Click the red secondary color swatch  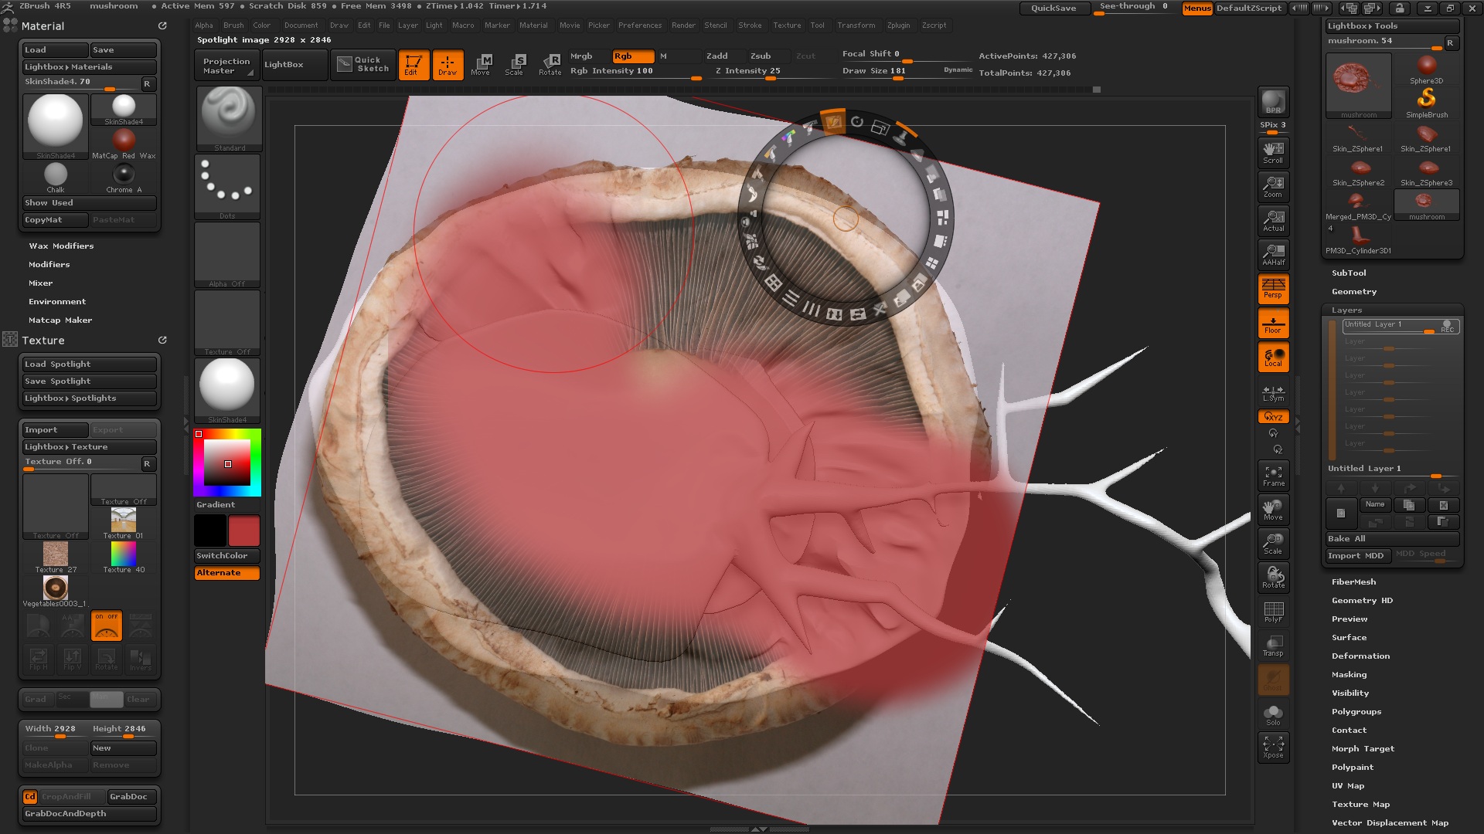pyautogui.click(x=244, y=531)
